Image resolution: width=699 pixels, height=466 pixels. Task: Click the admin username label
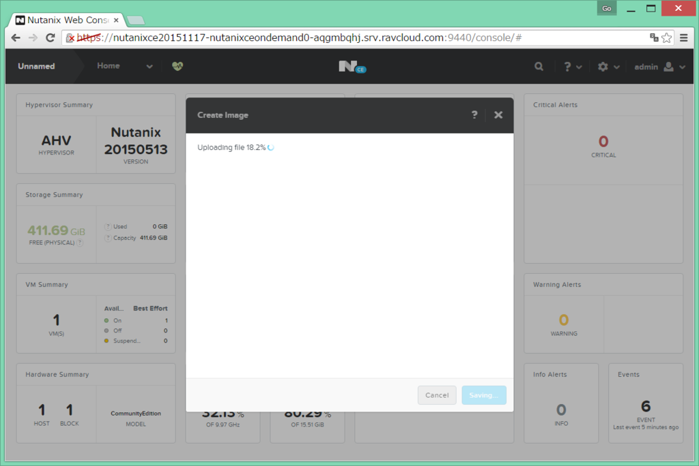(646, 67)
